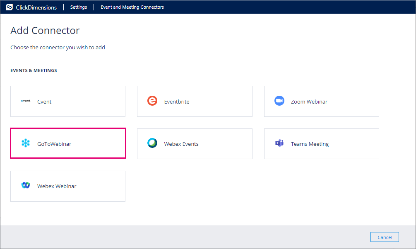Select the Teams Meeting label text
This screenshot has height=249, width=416.
(x=310, y=144)
